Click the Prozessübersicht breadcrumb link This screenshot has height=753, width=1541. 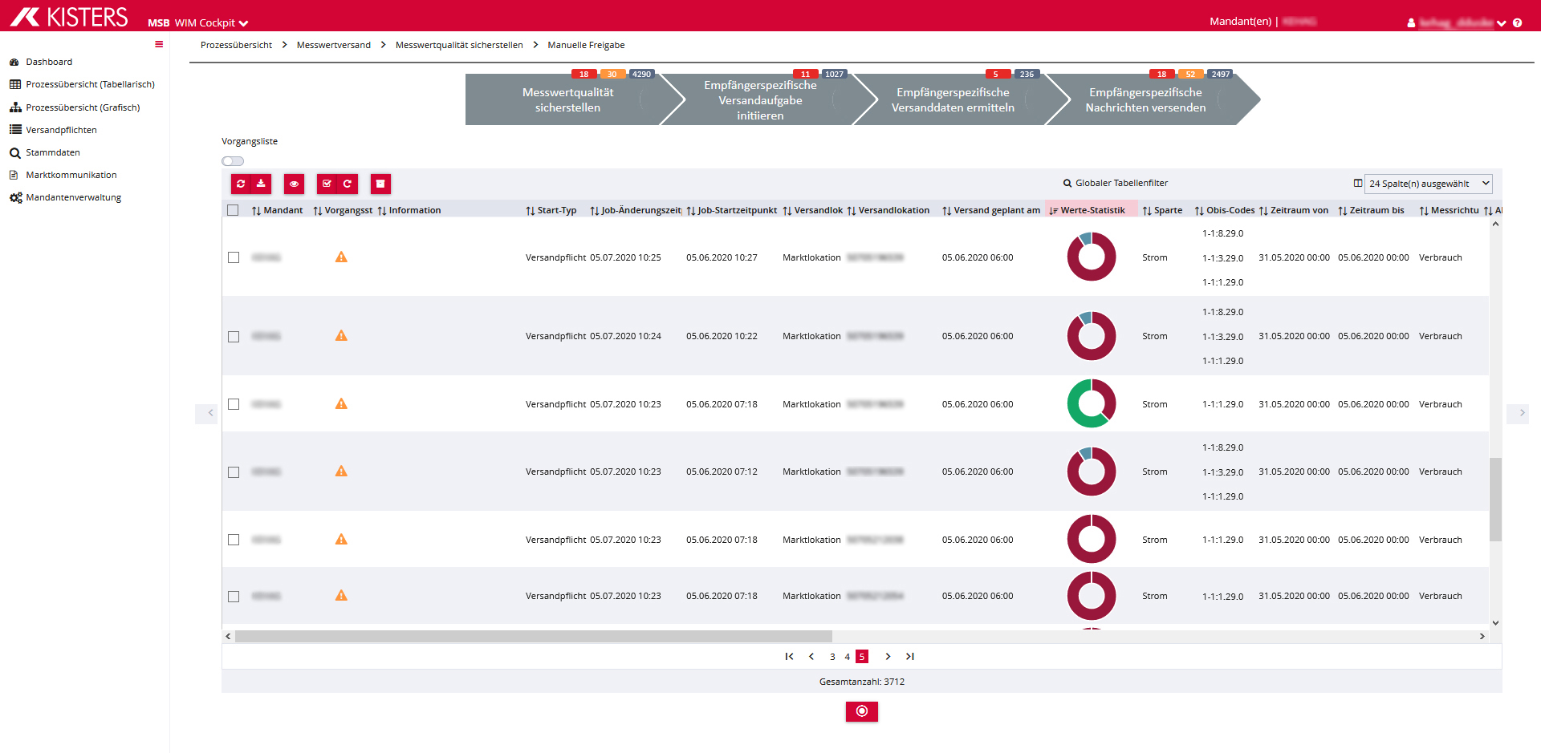[x=236, y=45]
